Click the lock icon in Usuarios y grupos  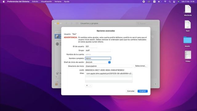click(x=57, y=84)
